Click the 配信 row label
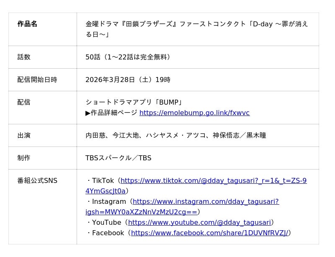Screen dimensions: 335x257 [x=24, y=102]
